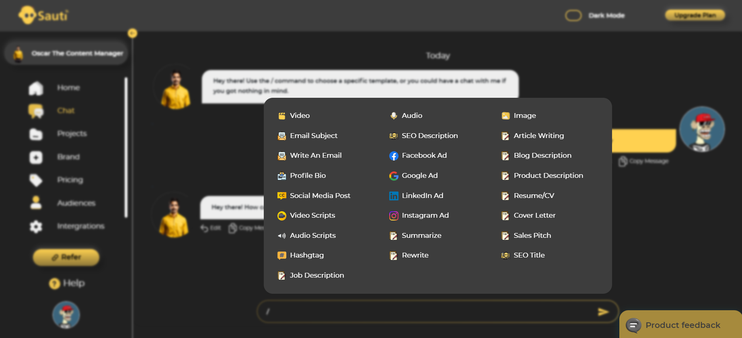This screenshot has height=338, width=742.
Task: Click Copy Message under the yellow bubble
Action: click(643, 161)
